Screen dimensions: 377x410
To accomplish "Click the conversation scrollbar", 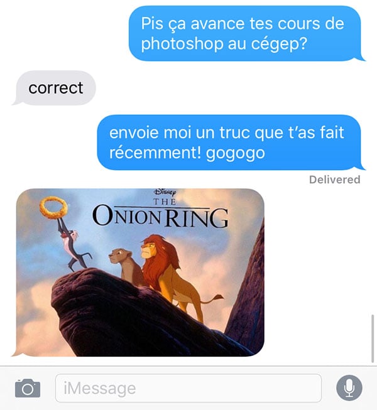I will pos(373,338).
